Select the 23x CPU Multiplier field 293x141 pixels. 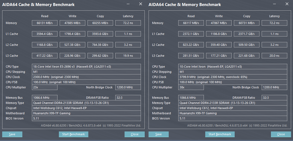[x=45, y=87]
